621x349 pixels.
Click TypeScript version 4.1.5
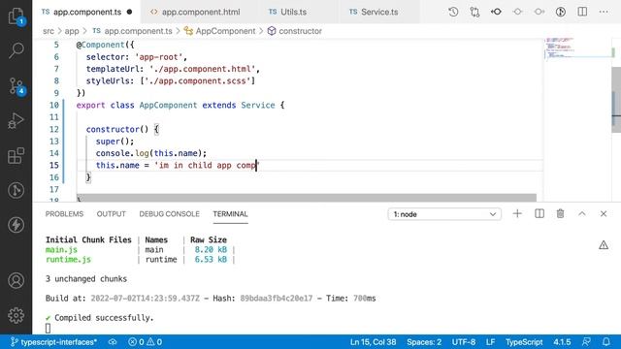tap(562, 342)
